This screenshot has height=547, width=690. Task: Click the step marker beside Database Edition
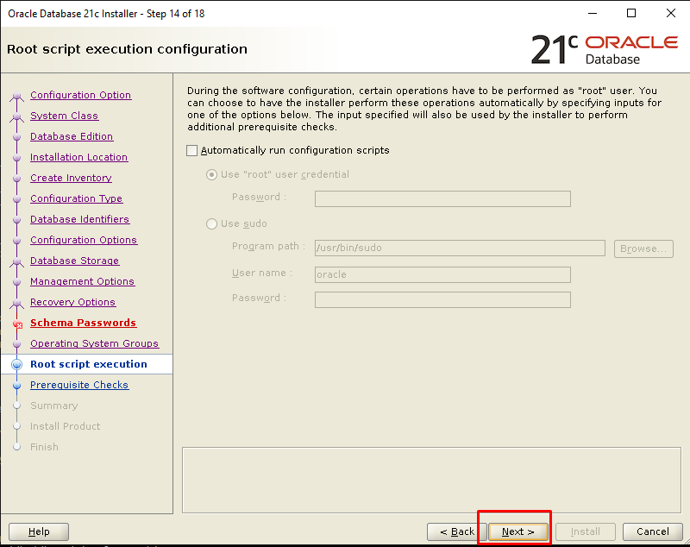[x=16, y=137]
